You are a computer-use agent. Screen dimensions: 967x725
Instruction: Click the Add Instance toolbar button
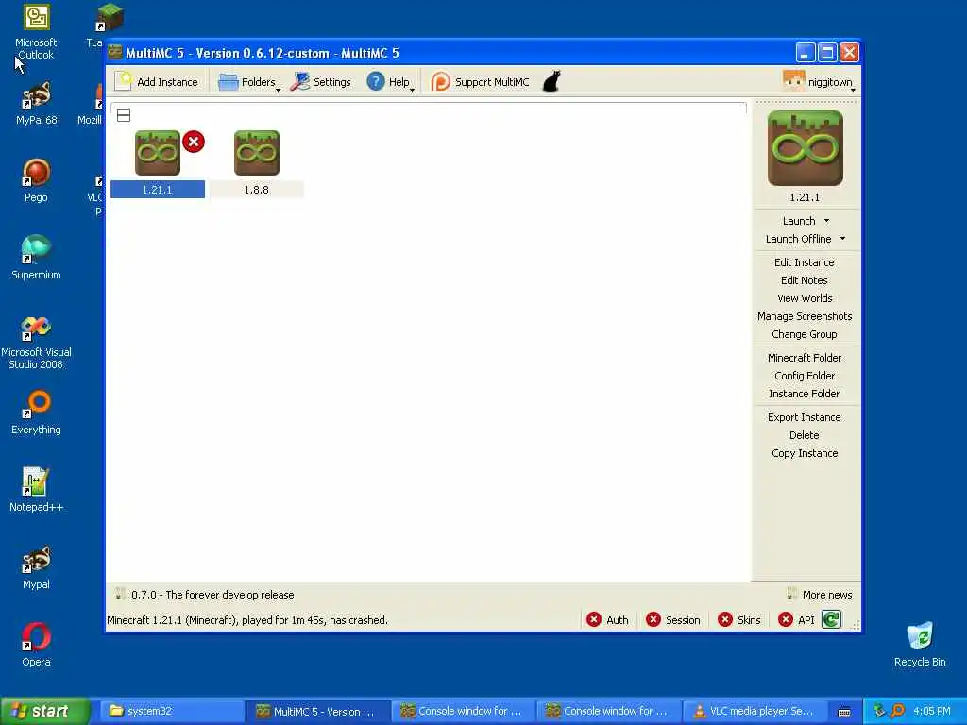pyautogui.click(x=158, y=82)
